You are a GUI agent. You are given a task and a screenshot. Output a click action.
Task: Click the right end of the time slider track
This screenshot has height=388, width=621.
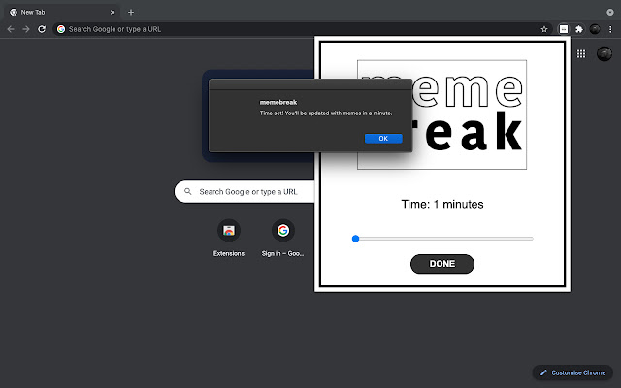[531, 239]
